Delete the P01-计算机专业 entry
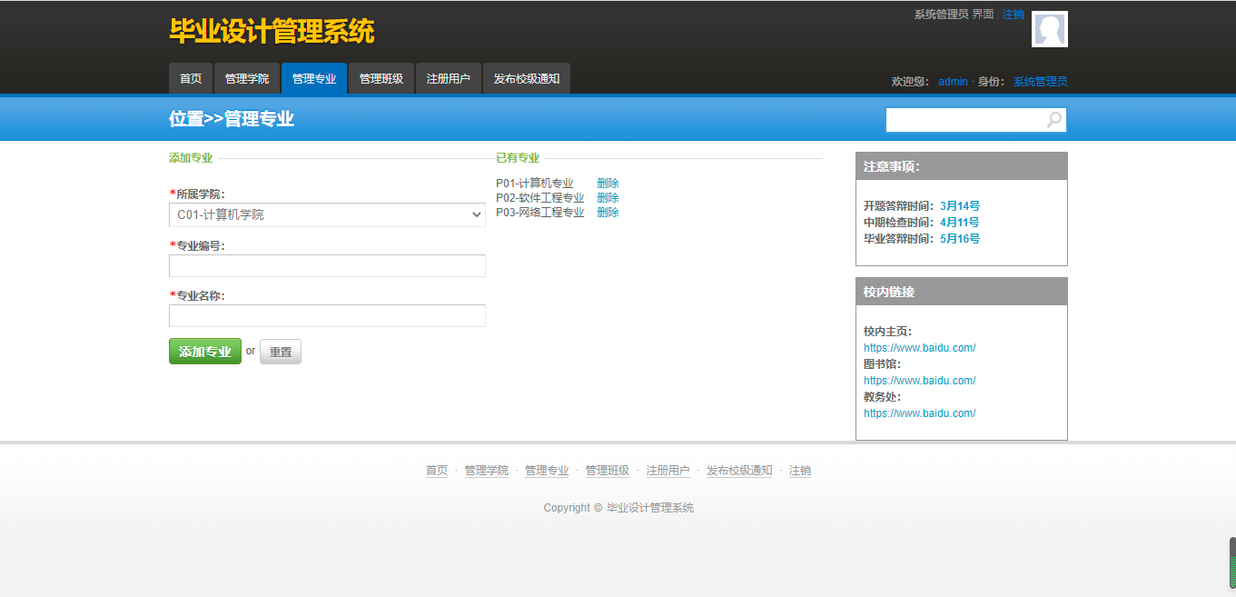Image resolution: width=1236 pixels, height=597 pixels. 608,184
